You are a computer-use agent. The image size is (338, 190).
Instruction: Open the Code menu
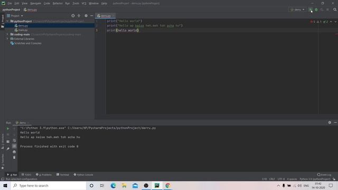(x=47, y=3)
